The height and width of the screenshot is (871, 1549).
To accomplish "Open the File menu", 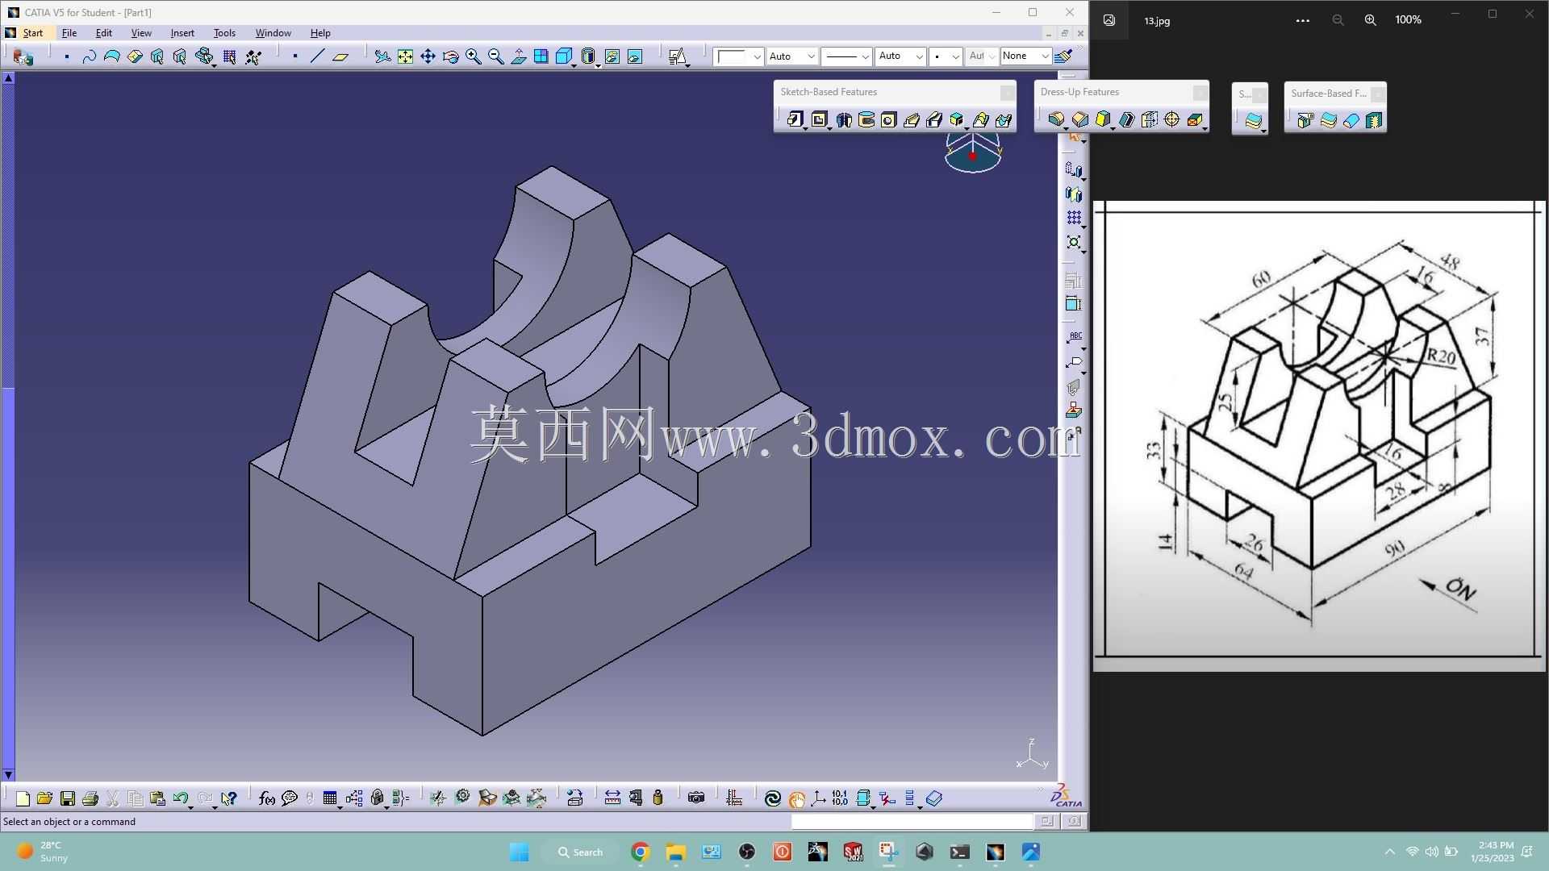I will [x=69, y=33].
